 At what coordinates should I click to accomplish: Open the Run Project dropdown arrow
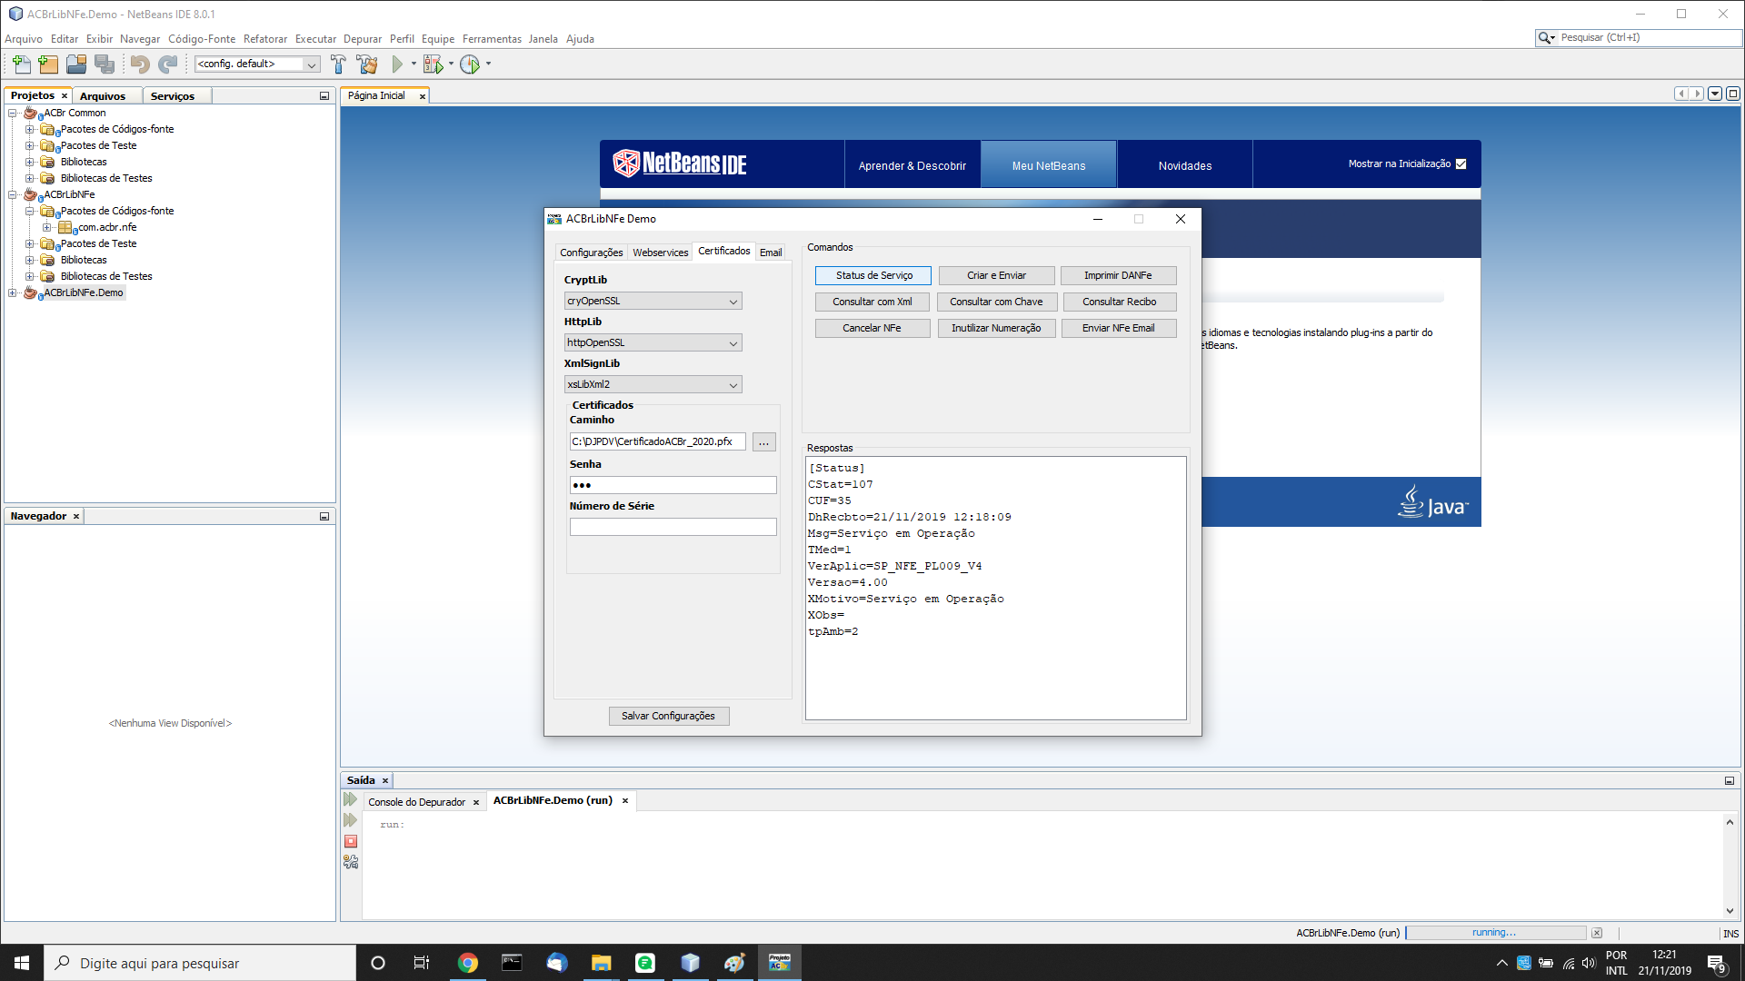click(414, 64)
